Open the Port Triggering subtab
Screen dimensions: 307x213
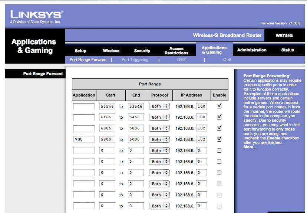pyautogui.click(x=135, y=60)
